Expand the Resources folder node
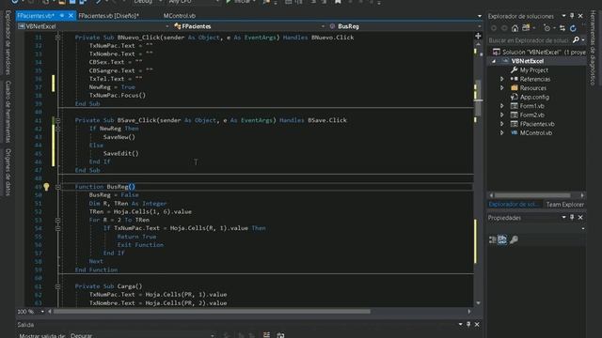602x338 pixels. [x=501, y=87]
